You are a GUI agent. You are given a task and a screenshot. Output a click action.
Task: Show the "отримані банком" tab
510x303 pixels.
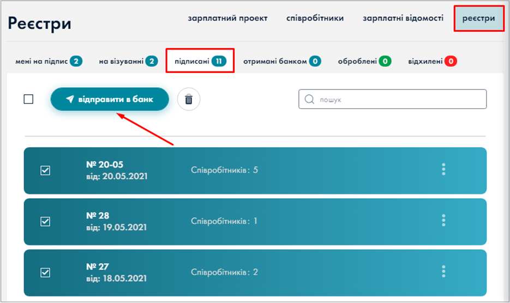point(281,62)
